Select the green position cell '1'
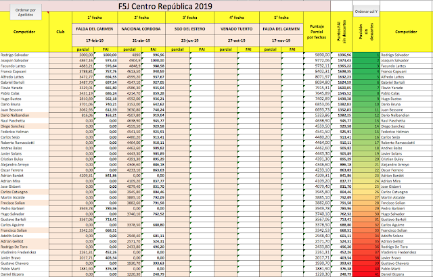The image size is (433, 277). [x=366, y=55]
